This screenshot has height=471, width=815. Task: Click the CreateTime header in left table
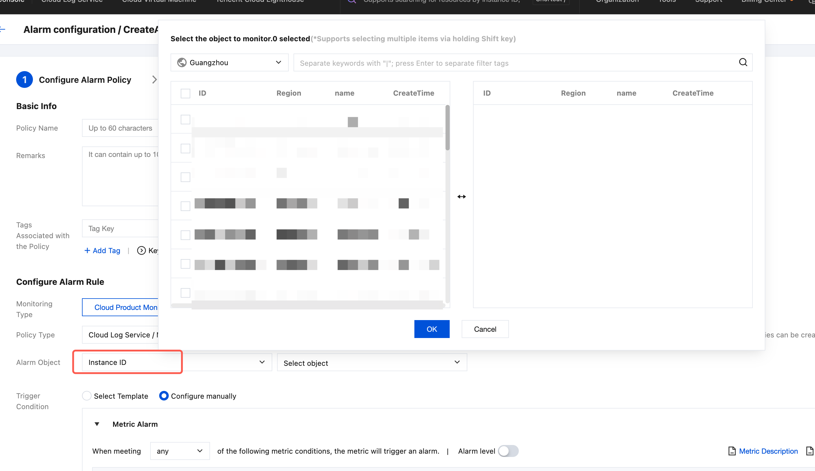413,93
